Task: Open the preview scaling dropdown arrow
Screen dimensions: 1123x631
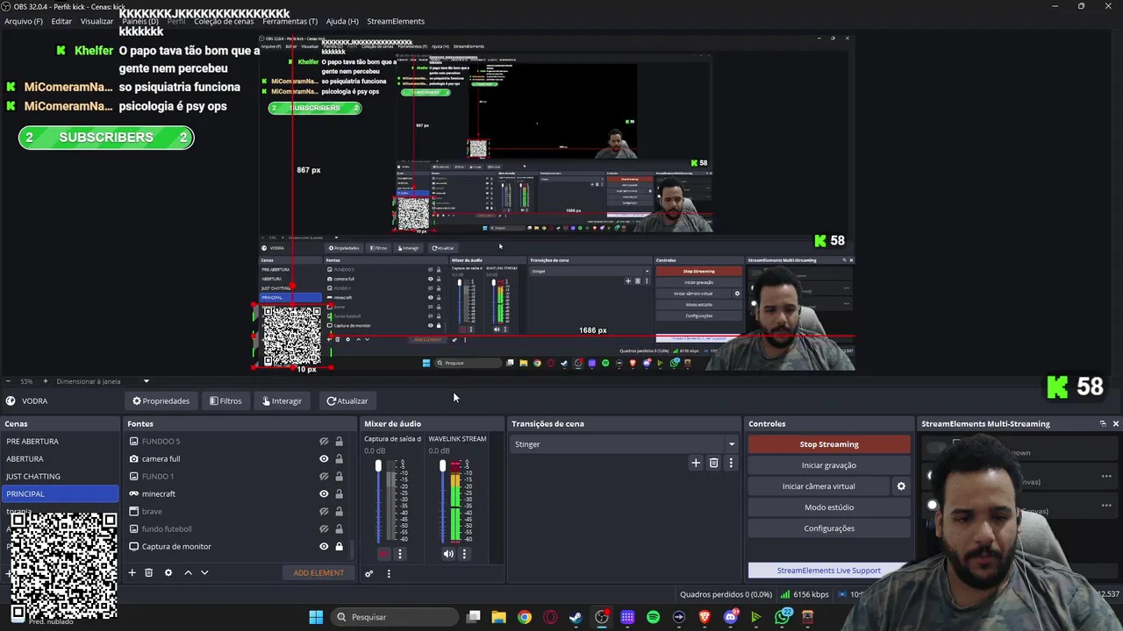Action: coord(147,381)
